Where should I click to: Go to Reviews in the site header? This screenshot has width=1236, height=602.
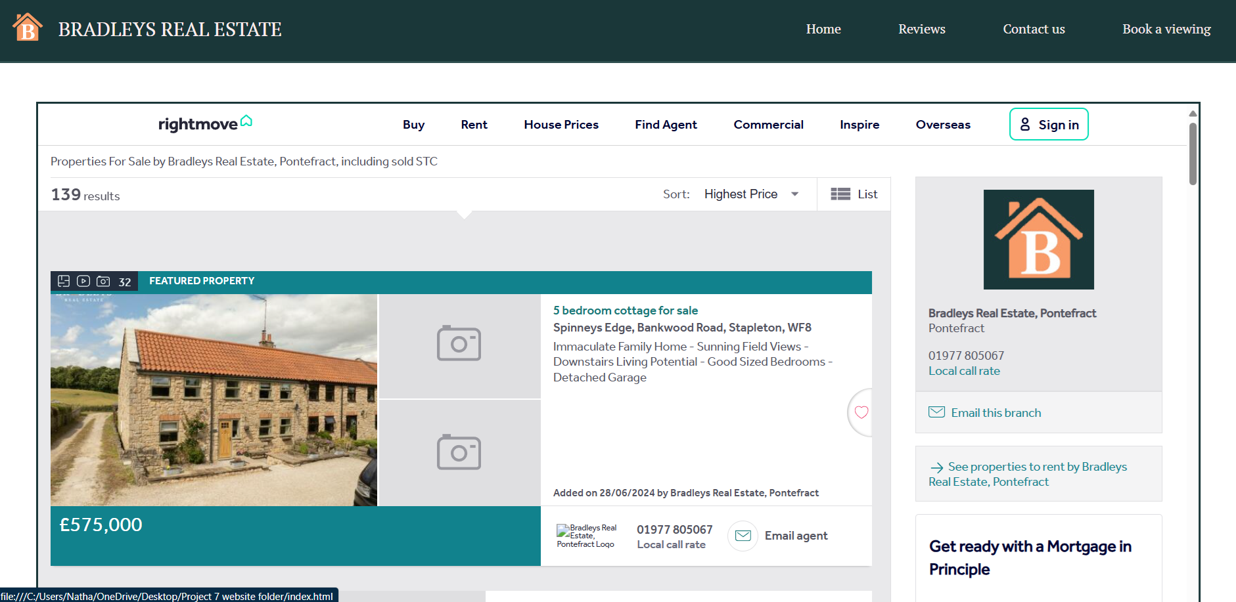pos(921,29)
